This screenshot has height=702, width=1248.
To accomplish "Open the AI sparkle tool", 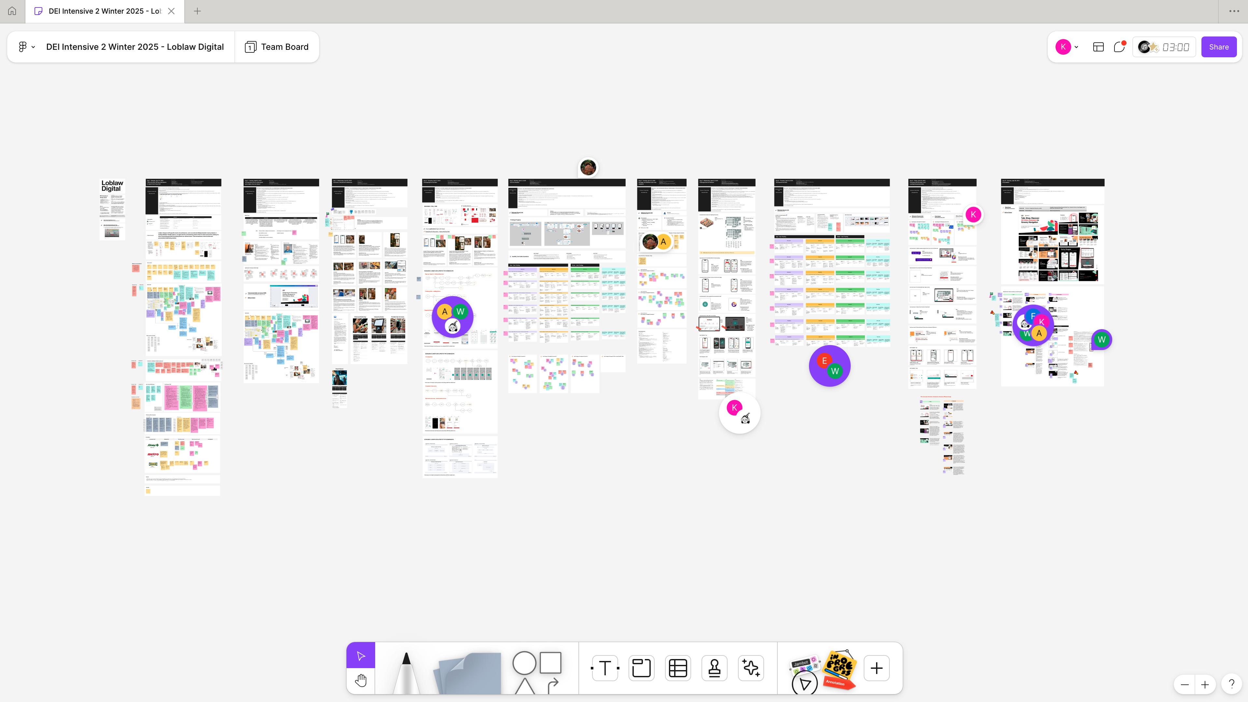I will [751, 668].
